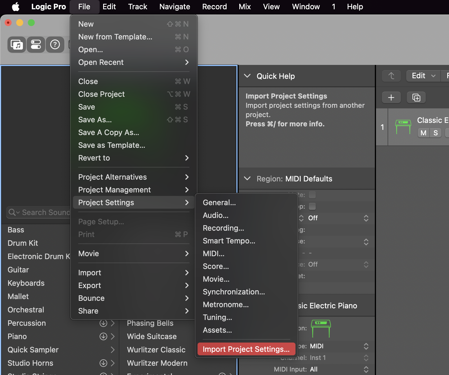Choose Import Project Settings from submenu
Viewport: 449px width, 375px height.
tap(246, 349)
